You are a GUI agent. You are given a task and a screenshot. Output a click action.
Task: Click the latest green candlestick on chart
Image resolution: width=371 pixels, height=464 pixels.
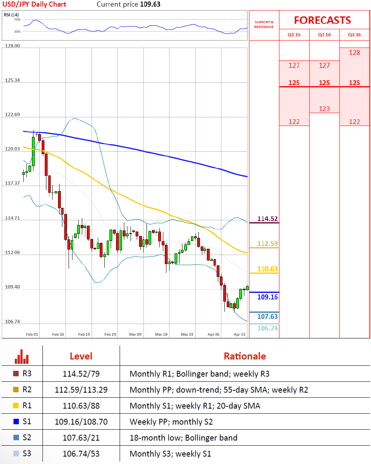[x=247, y=288]
